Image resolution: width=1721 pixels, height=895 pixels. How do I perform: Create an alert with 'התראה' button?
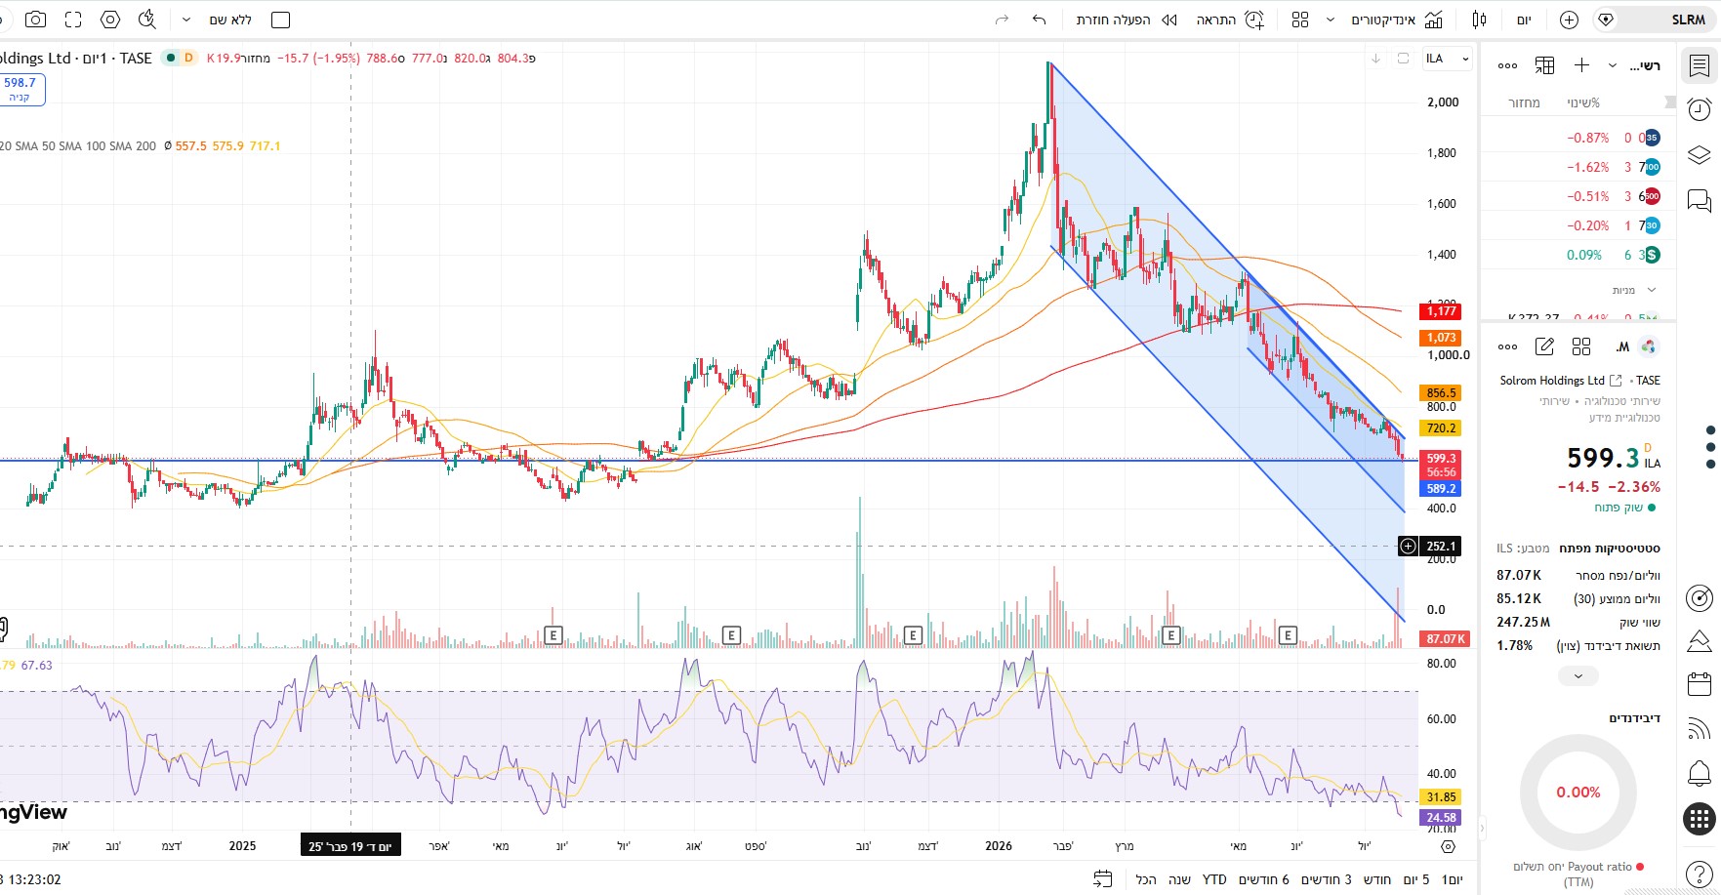coord(1230,20)
